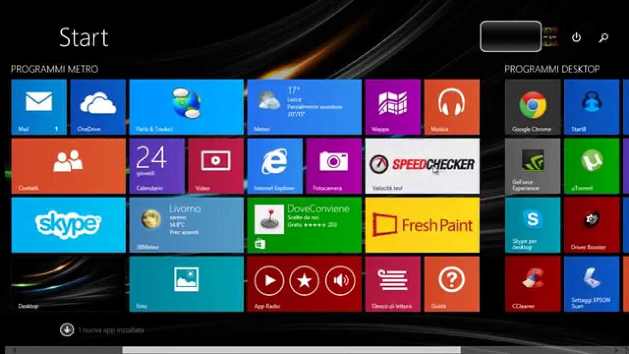Open the Parla & Traduci app tile
Image resolution: width=629 pixels, height=354 pixels.
(x=186, y=107)
